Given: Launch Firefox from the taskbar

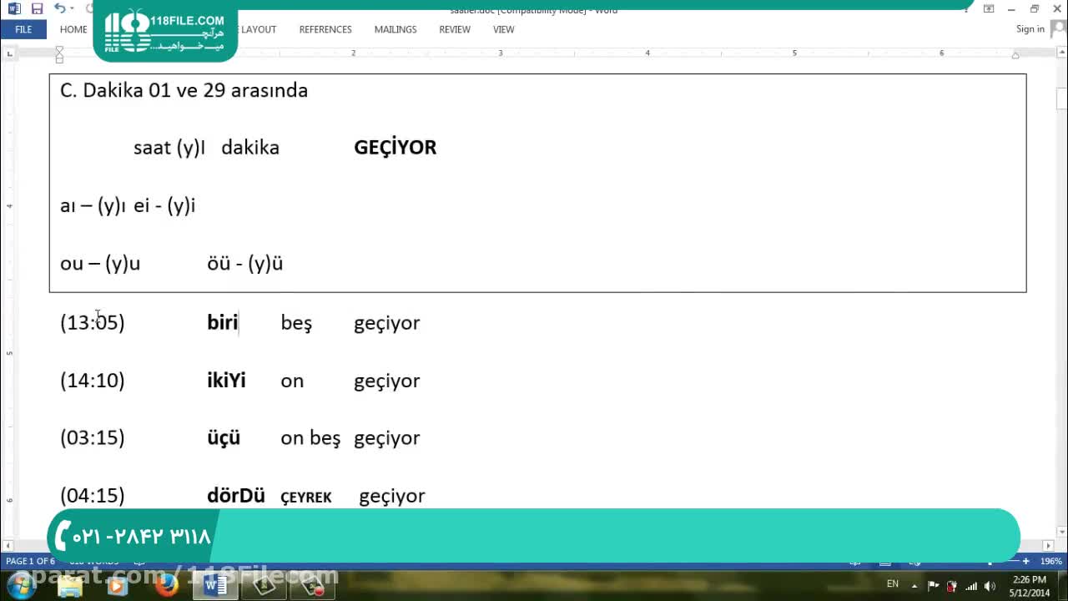Looking at the screenshot, I should (166, 585).
